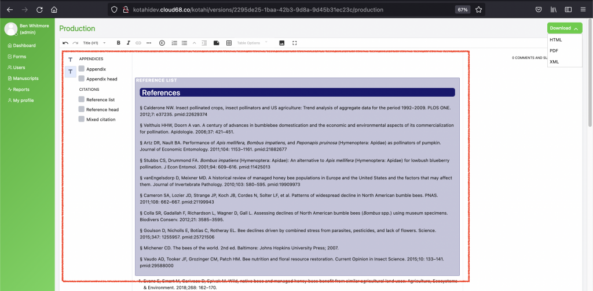Bookmark this page with the star
This screenshot has height=291, width=593.
pyautogui.click(x=478, y=9)
